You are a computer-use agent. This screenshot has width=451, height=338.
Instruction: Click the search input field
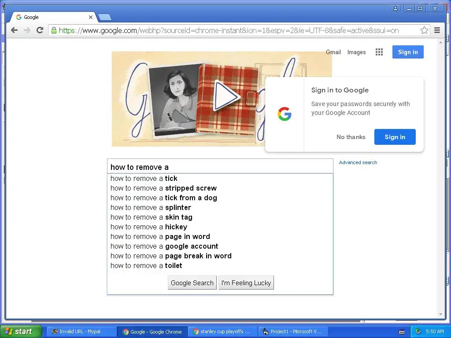pos(220,167)
